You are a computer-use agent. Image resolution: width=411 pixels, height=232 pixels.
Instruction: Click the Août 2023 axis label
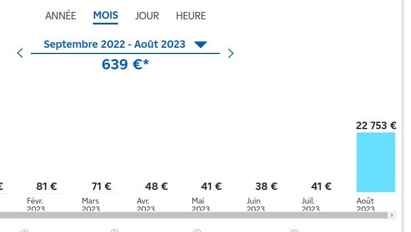[365, 205]
